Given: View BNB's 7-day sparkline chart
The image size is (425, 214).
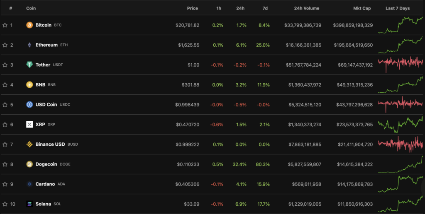Looking at the screenshot, I should (401, 84).
